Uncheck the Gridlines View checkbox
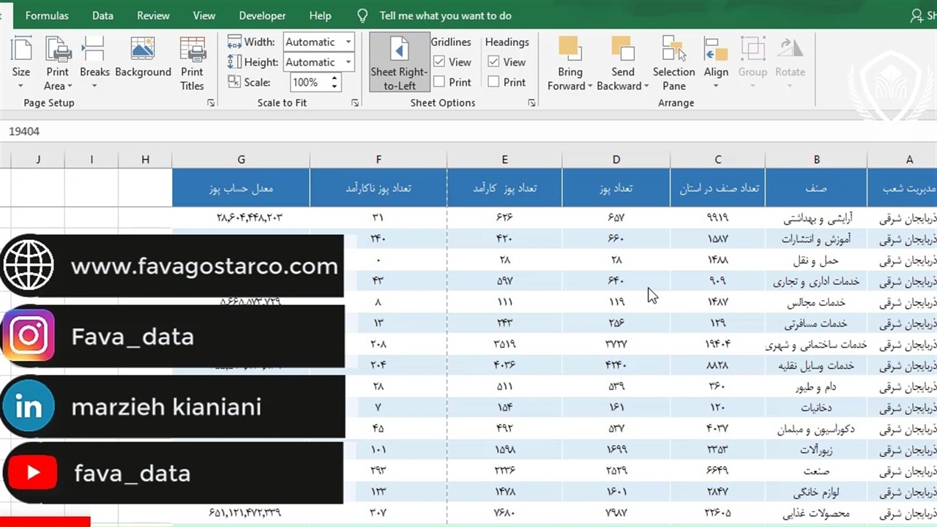The image size is (937, 527). coord(439,62)
